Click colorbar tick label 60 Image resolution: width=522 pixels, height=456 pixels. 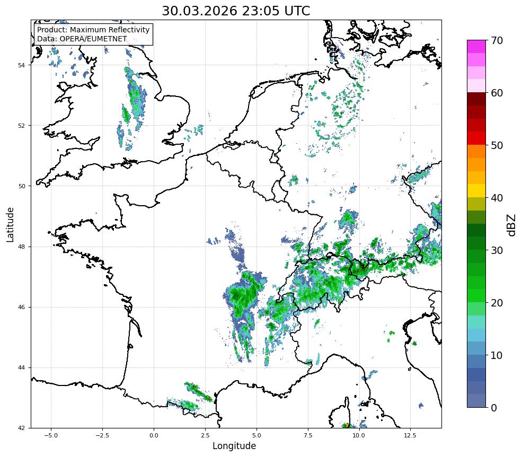(x=497, y=93)
